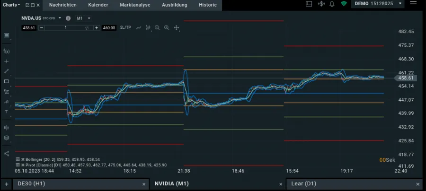The image size is (426, 191).
Task: Open the Charts panel dropdown
Action: [11, 5]
